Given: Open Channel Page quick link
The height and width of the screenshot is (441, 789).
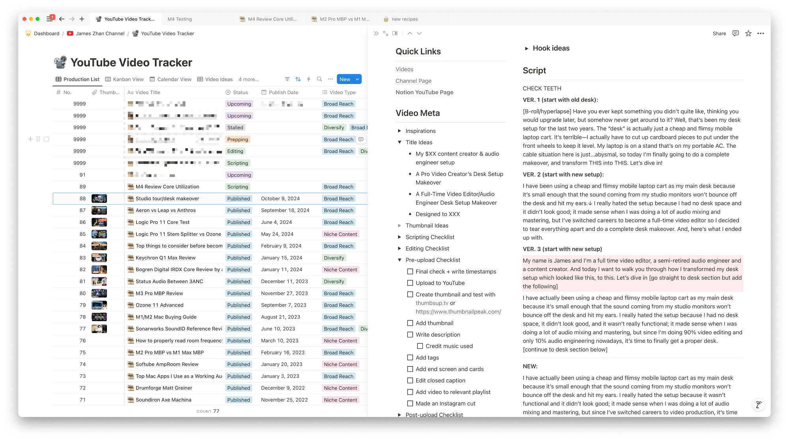Looking at the screenshot, I should click(x=413, y=81).
